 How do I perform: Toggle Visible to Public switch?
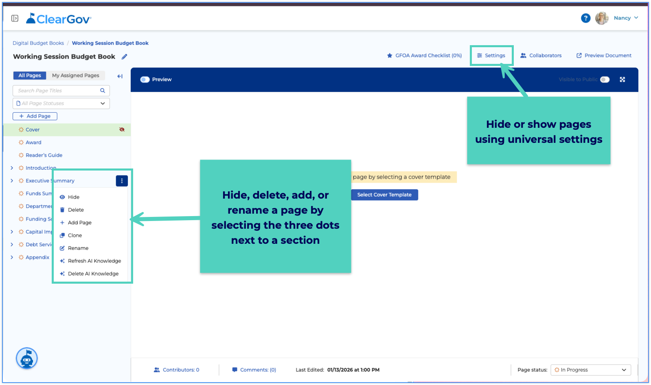pyautogui.click(x=605, y=79)
